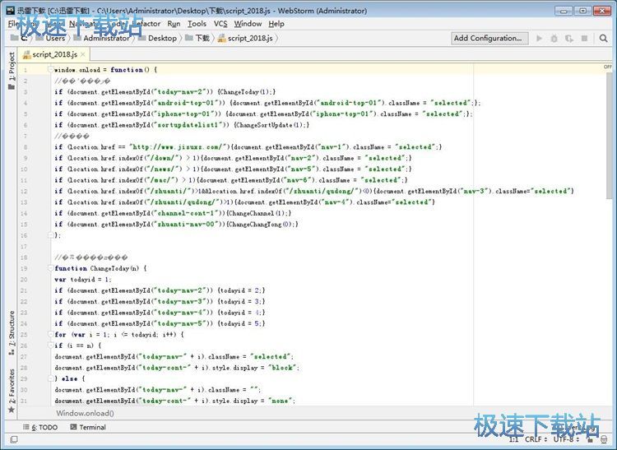Click the Add Configuration button
This screenshot has width=617, height=450.
tap(488, 38)
